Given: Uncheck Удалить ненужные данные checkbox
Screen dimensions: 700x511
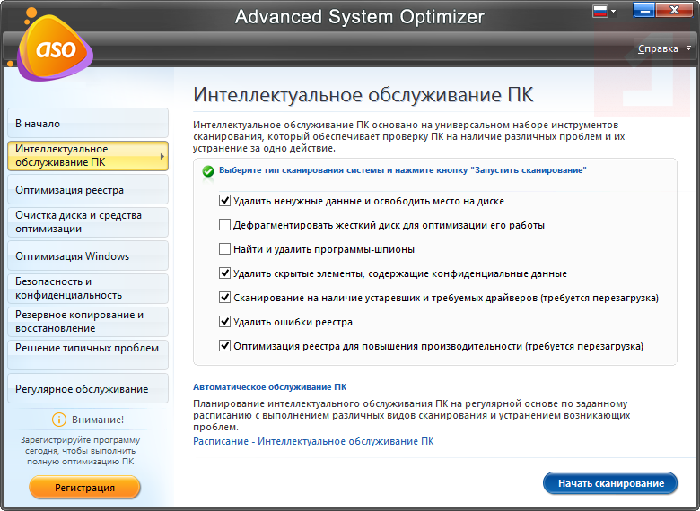Looking at the screenshot, I should point(224,201).
